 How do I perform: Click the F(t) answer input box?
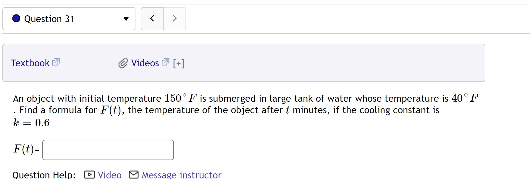click(x=108, y=150)
